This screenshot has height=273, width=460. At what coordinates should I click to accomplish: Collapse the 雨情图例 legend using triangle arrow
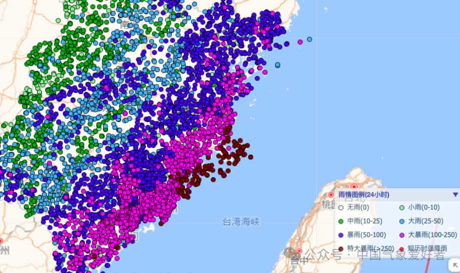tap(455, 195)
